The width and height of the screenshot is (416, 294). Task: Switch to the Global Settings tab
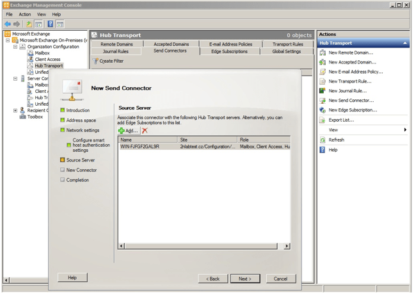(287, 51)
